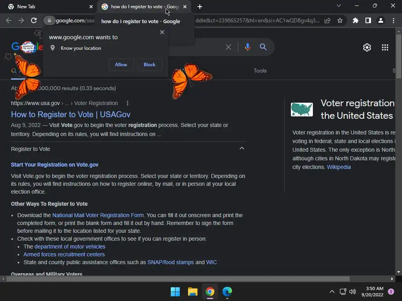Viewport: 402px width, 301px height.
Task: Open network status tray icon
Action: pos(343,292)
